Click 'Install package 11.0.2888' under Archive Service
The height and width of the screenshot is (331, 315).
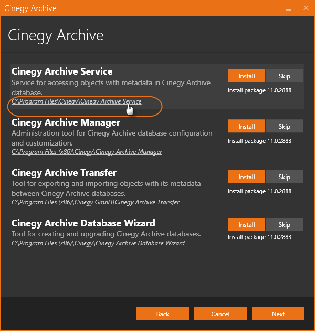259,90
